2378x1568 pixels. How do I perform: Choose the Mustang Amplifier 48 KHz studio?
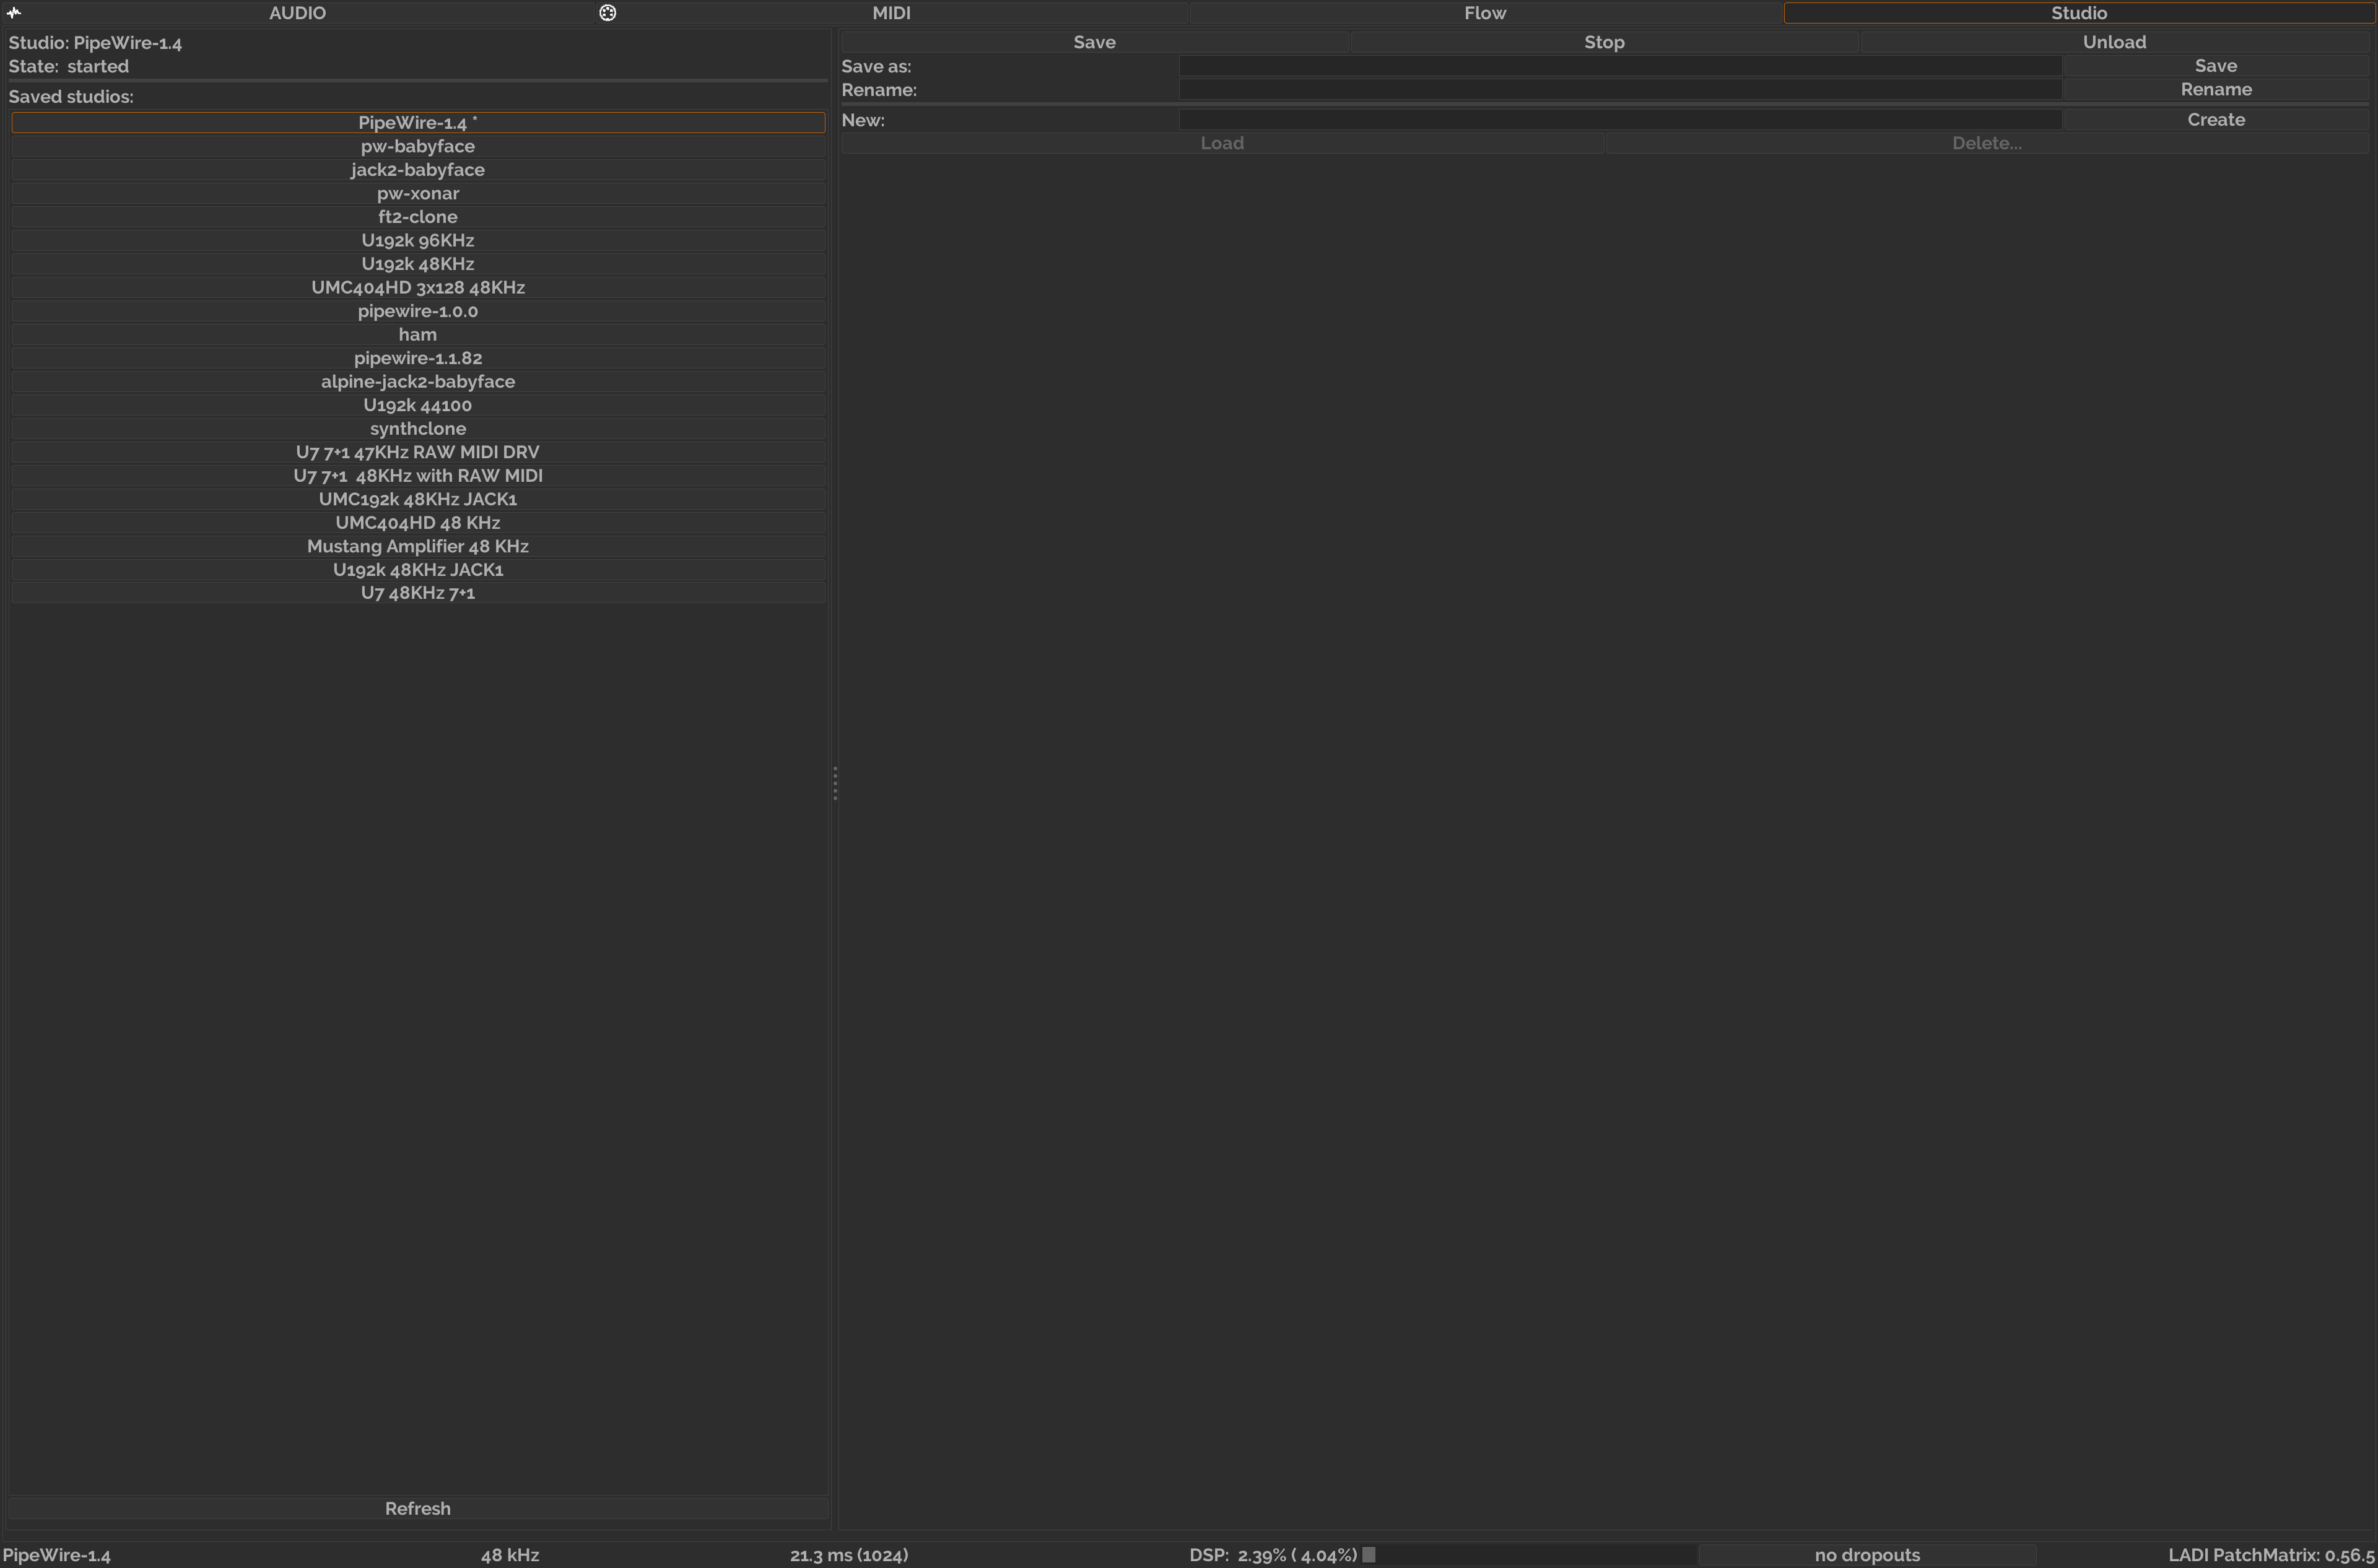(x=417, y=546)
